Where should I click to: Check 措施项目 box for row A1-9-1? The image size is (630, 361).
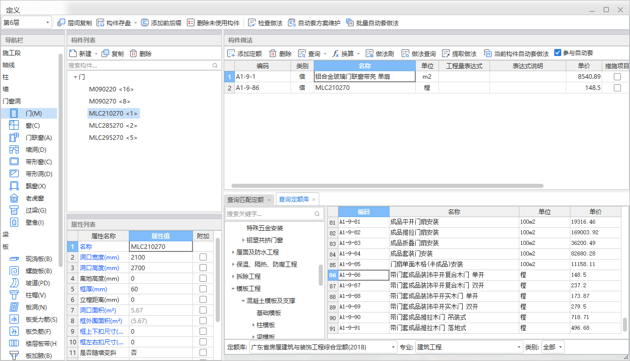(x=617, y=77)
